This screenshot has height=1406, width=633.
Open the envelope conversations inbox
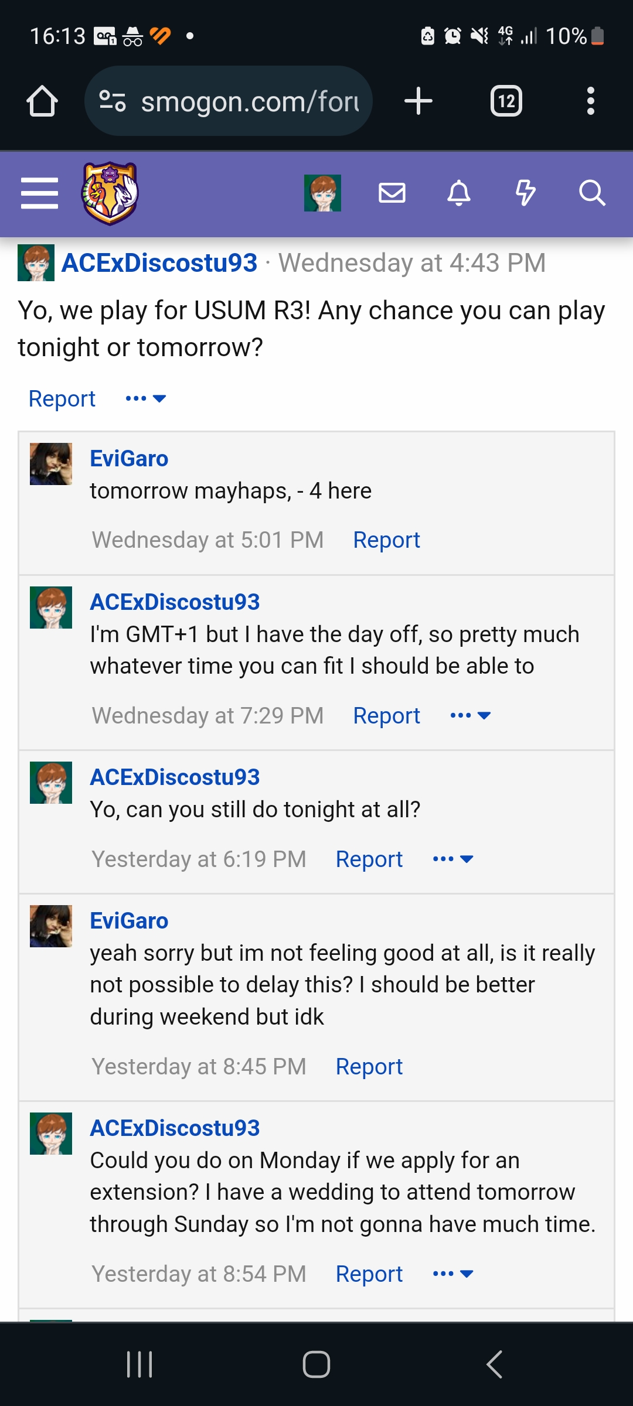click(392, 193)
